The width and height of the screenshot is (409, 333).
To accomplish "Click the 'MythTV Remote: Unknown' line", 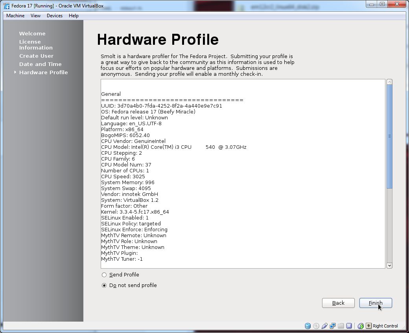I will pos(134,235).
